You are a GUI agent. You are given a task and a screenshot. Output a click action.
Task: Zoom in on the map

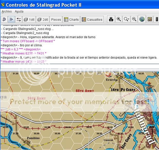point(119,19)
